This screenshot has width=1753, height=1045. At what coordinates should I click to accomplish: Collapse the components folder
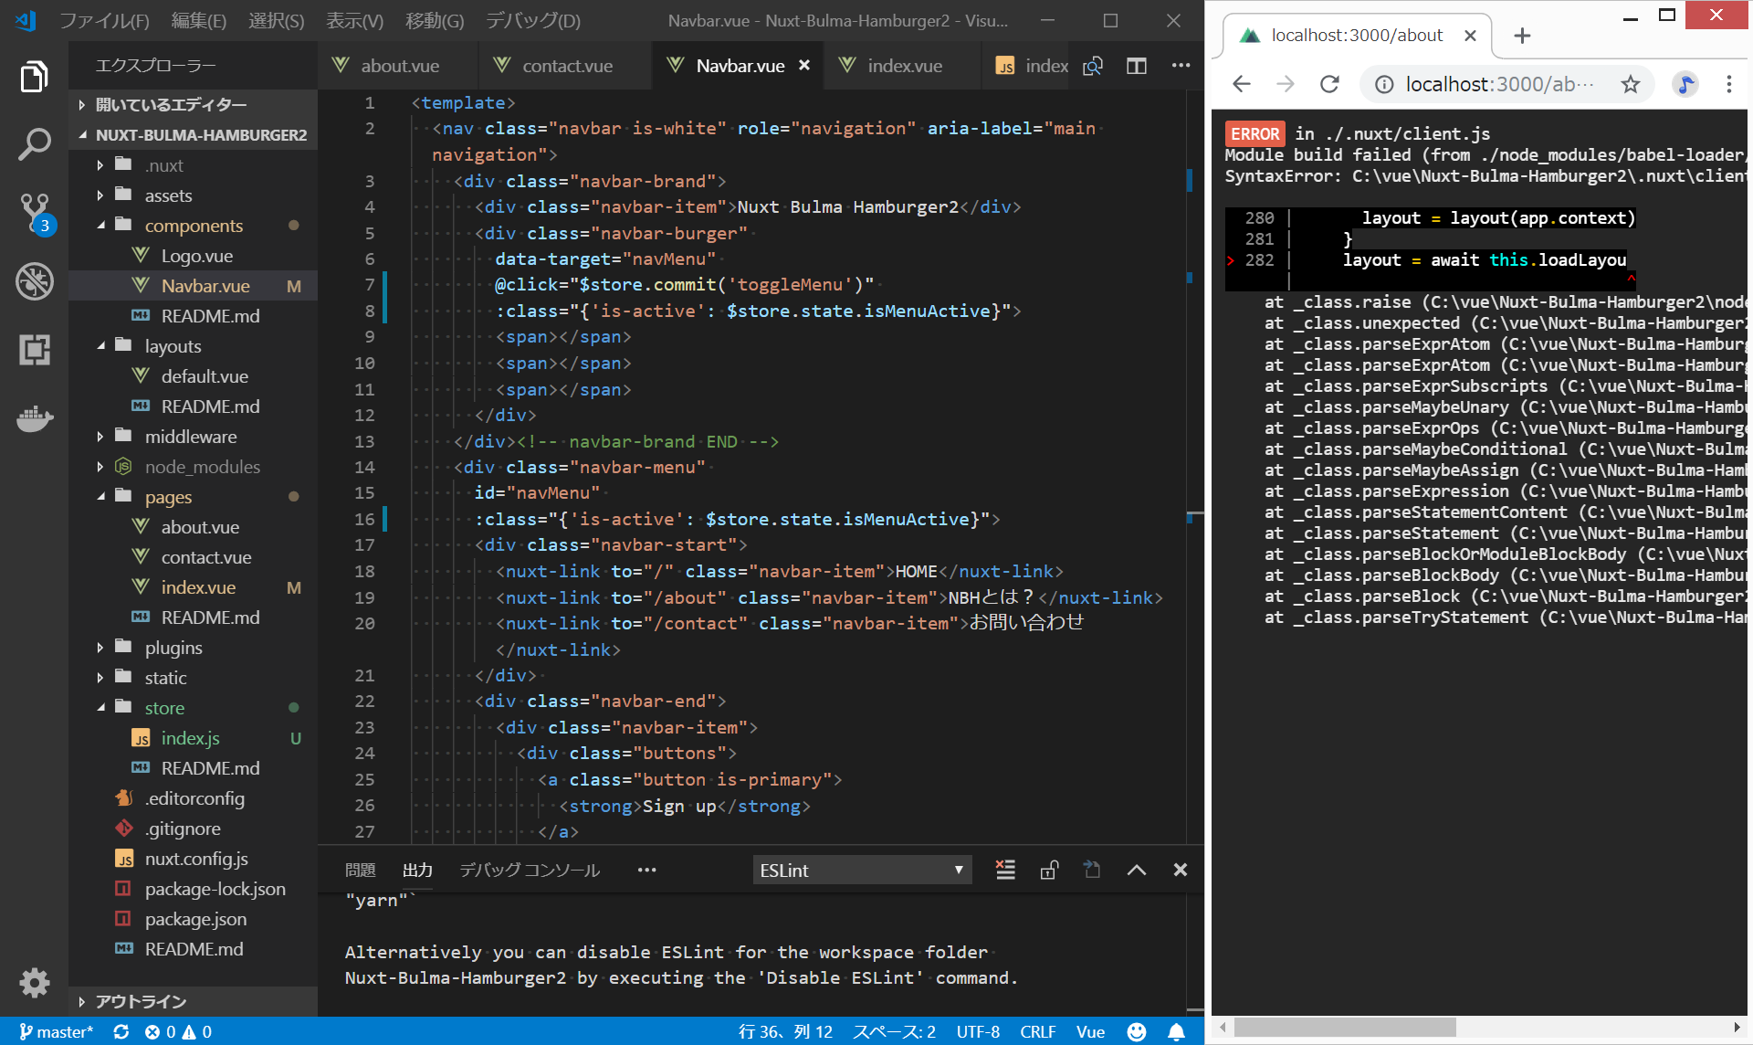click(194, 226)
